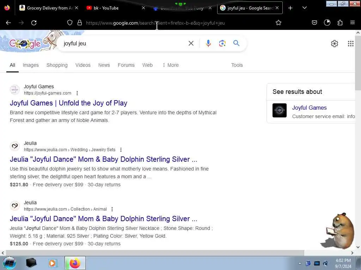Viewport: 361px width, 270px height.
Task: Switch to the News results tab
Action: 104,65
